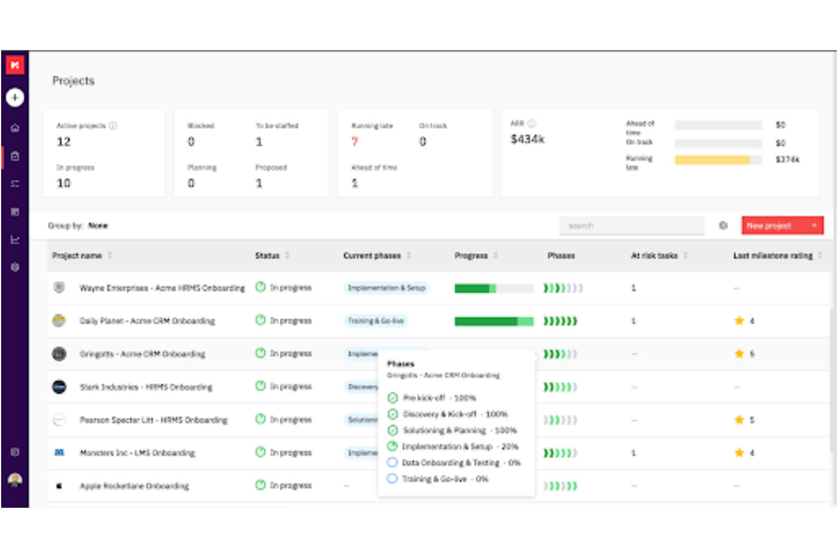The width and height of the screenshot is (838, 558).
Task: Click the Monsters Inc project logo
Action: [x=59, y=453]
